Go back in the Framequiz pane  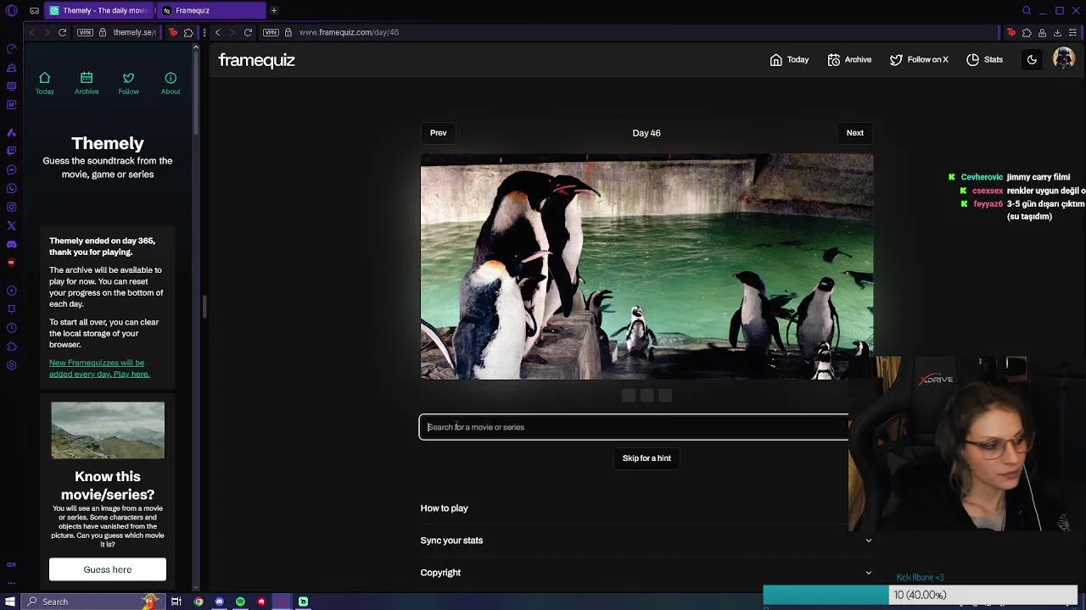tap(217, 32)
